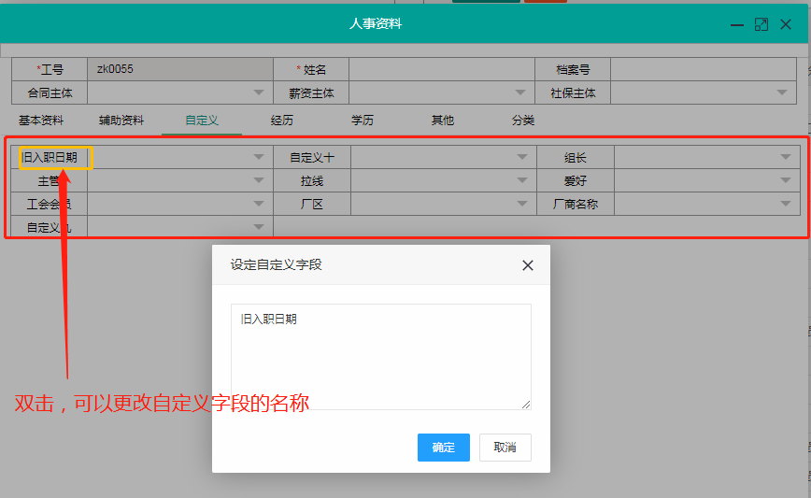Click the 确定 button

coord(443,448)
